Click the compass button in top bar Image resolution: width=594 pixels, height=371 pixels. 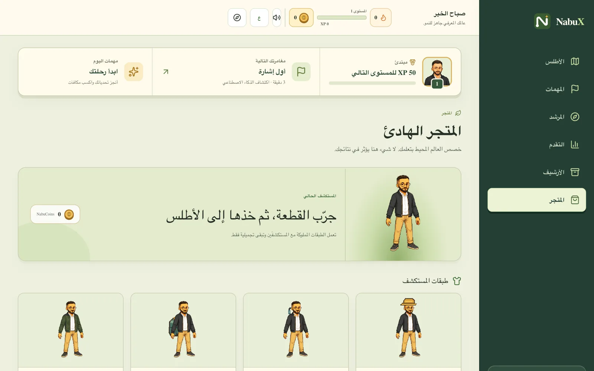click(x=237, y=17)
